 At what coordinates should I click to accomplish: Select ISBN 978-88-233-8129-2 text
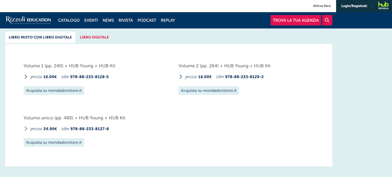(x=244, y=77)
